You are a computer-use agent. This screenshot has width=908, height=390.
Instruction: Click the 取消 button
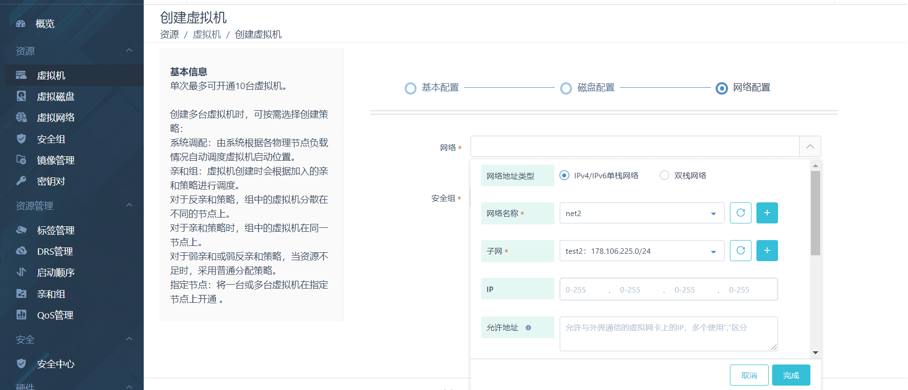click(749, 375)
